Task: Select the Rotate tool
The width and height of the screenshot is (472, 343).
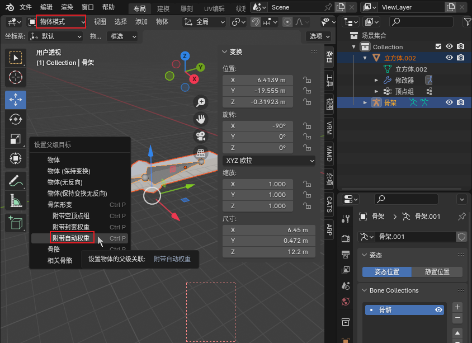Action: pyautogui.click(x=16, y=119)
